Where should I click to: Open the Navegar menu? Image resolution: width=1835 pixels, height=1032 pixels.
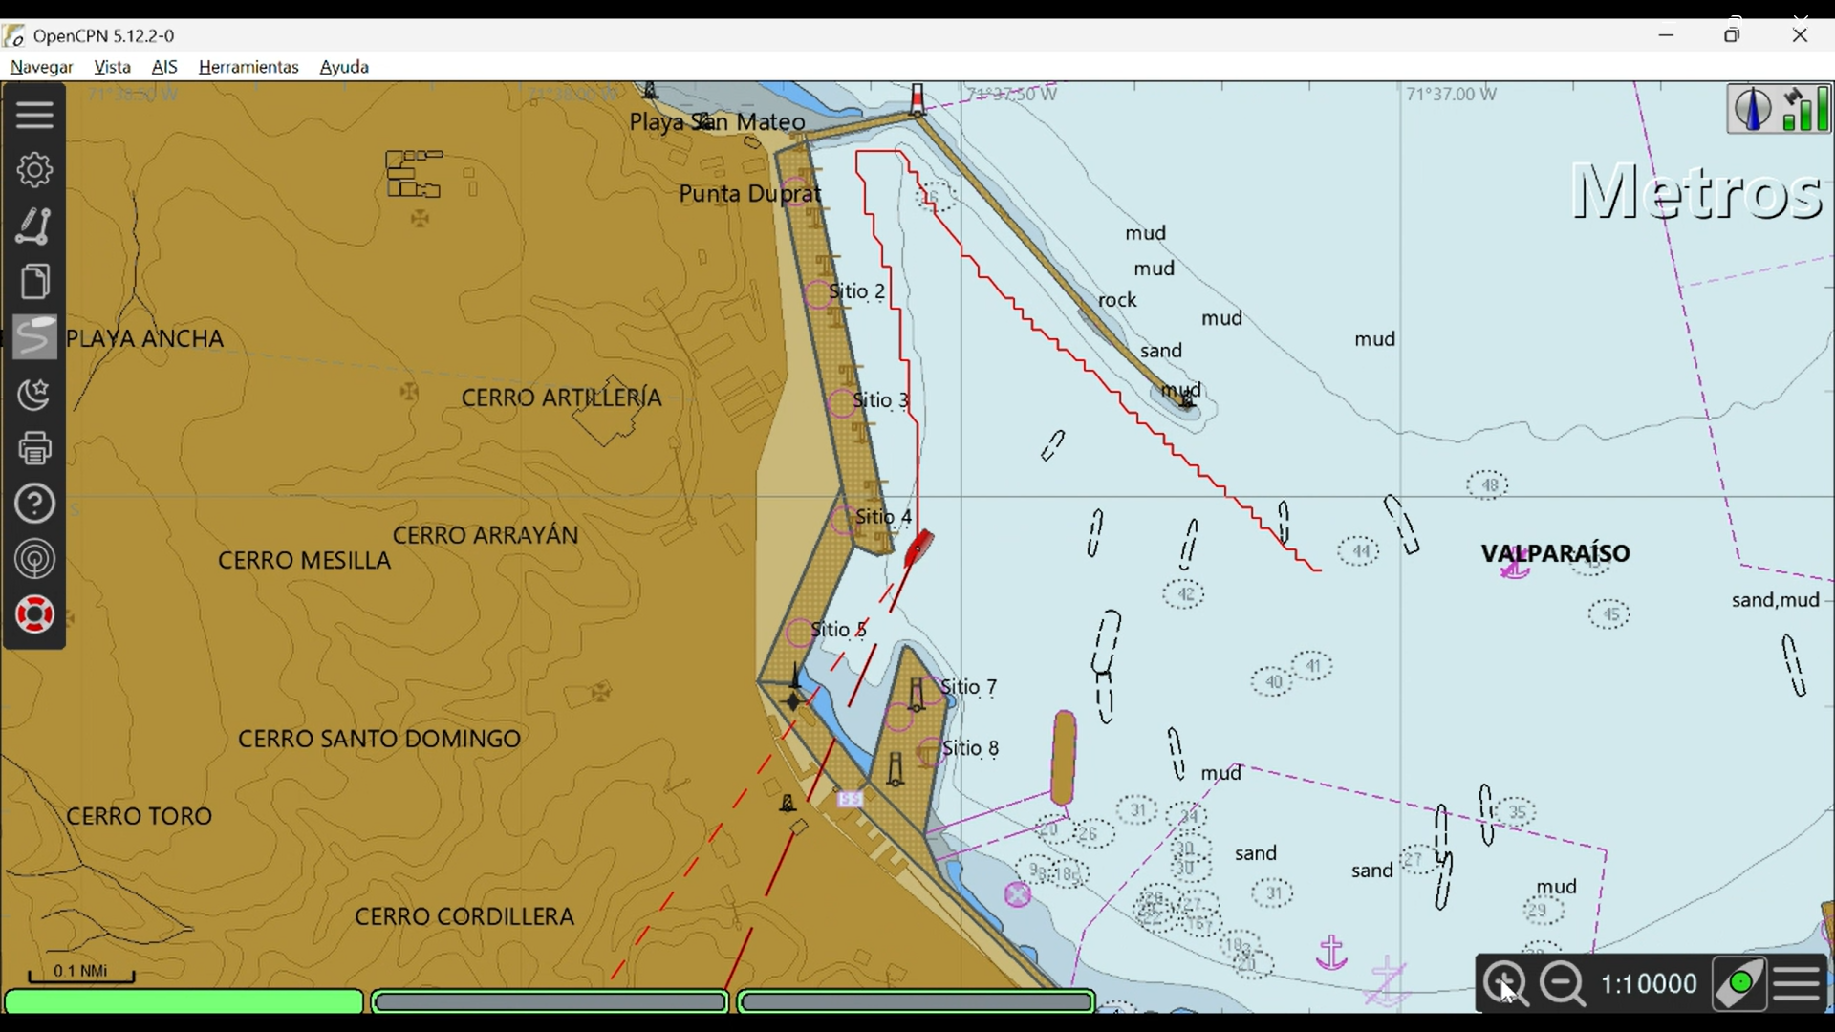[x=41, y=67]
